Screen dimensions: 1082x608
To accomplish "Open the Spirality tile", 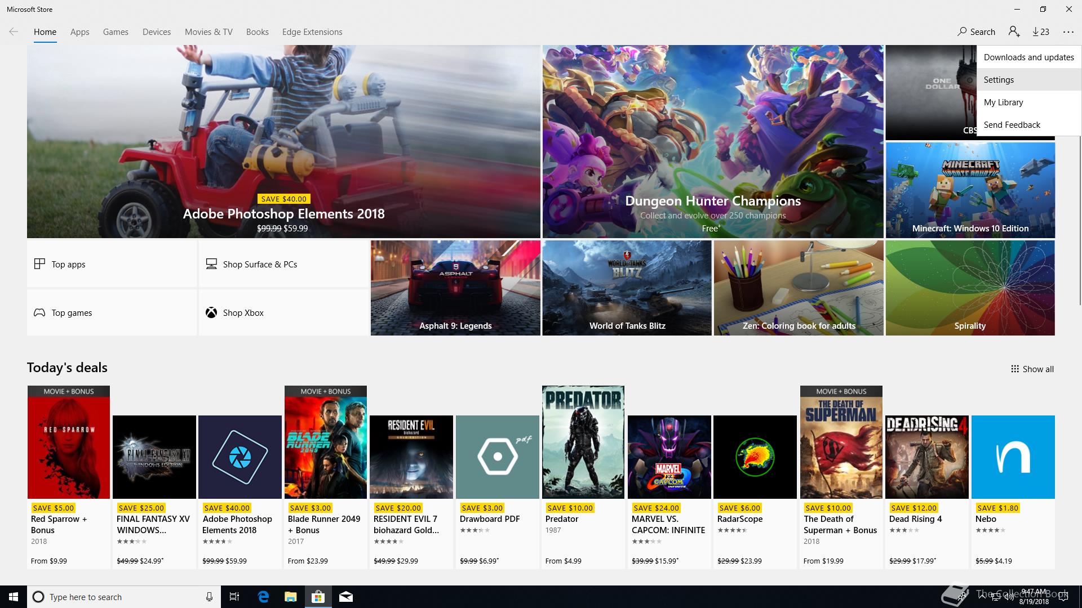I will point(970,288).
